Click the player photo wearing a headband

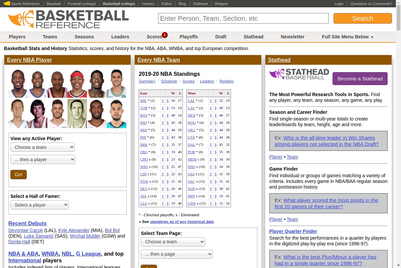(x=77, y=83)
